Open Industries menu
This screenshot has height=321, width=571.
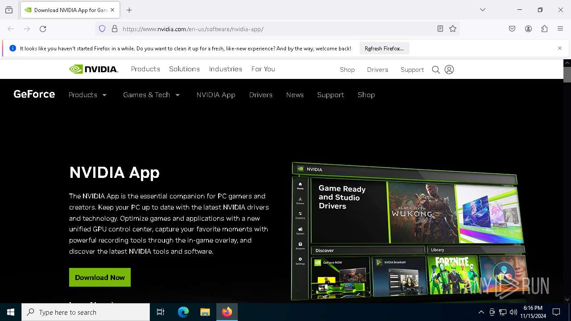pos(226,69)
